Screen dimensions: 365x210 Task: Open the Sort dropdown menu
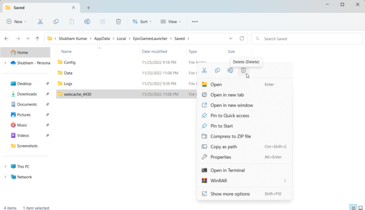tap(142, 22)
